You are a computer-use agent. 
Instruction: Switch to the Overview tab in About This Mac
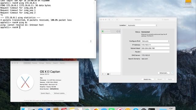pyautogui.click(x=27, y=63)
